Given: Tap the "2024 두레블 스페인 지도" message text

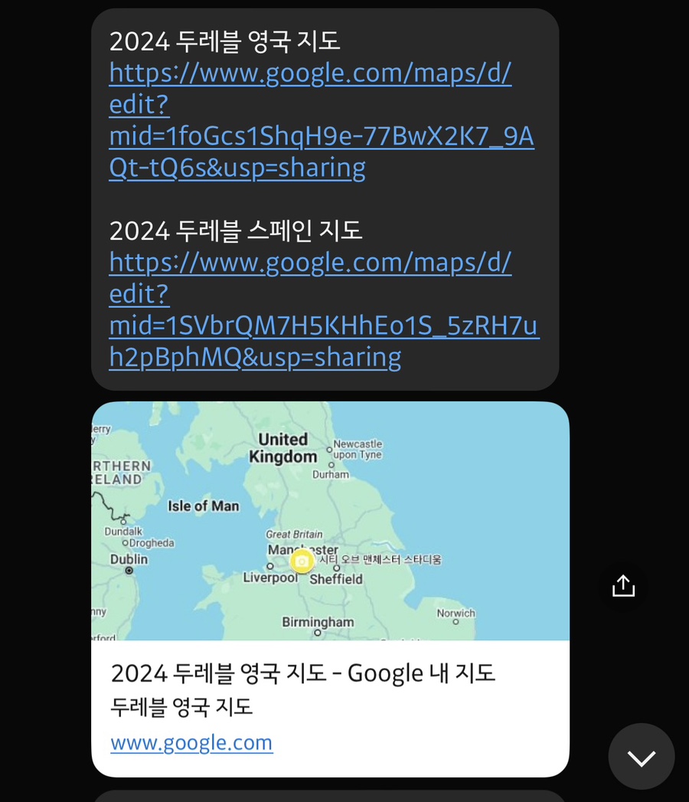Looking at the screenshot, I should point(236,231).
